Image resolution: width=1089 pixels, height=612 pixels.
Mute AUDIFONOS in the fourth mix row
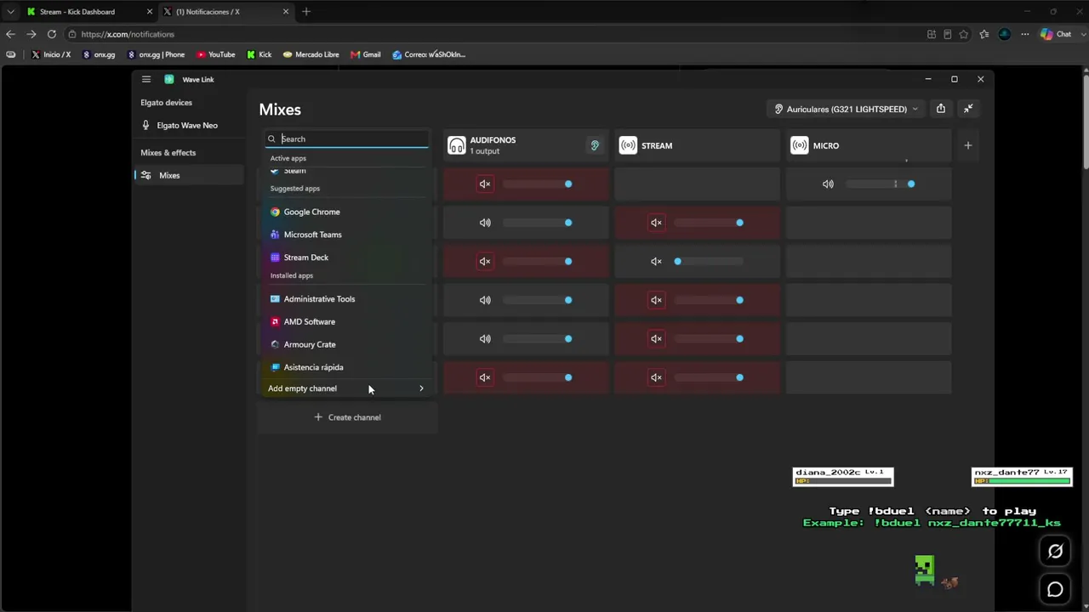(x=485, y=300)
